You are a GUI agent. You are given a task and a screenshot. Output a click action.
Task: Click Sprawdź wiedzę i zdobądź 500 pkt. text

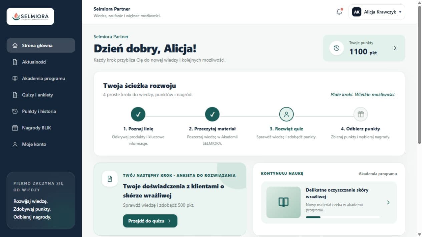pyautogui.click(x=158, y=205)
